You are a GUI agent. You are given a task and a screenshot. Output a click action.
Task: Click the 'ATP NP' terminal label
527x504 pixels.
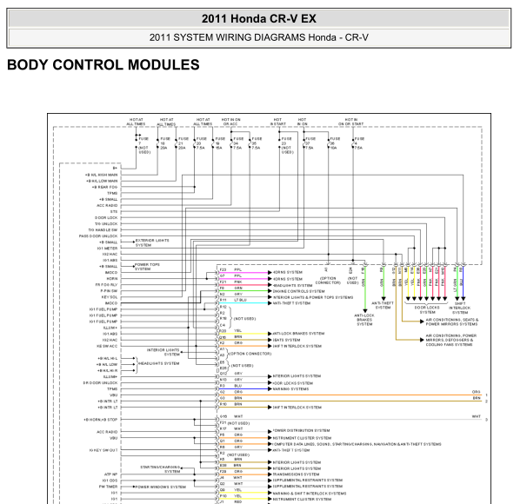click(x=111, y=474)
